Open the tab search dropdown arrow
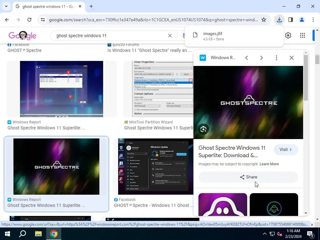320x240 pixels. [x=6, y=6]
